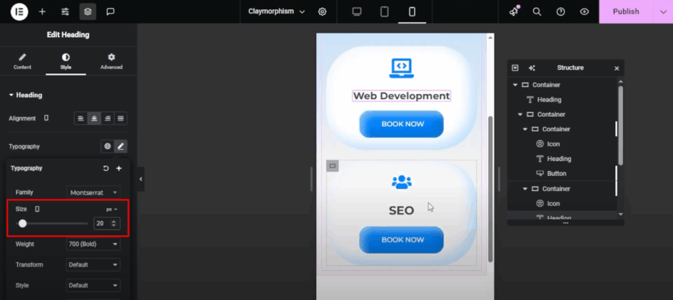Close the Structure panel
Viewport: 673px width, 300px height.
(x=616, y=68)
